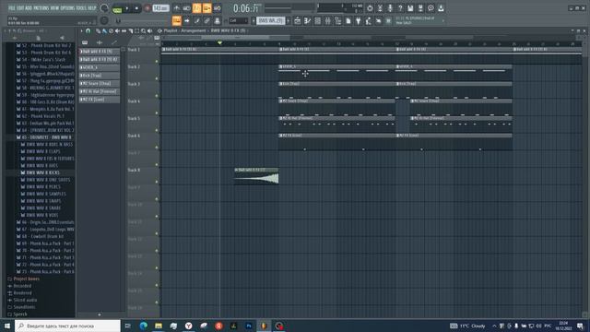Toggle the highlighted typing keyboard to piano icon
This screenshot has width=590, height=332.
[176, 20]
